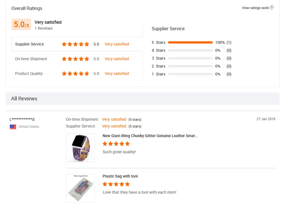Click the 4 Stars empty rating bar

(190, 50)
